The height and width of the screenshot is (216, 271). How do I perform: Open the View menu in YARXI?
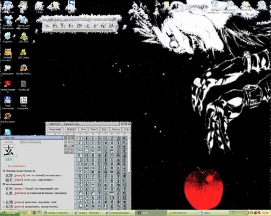[83, 129]
